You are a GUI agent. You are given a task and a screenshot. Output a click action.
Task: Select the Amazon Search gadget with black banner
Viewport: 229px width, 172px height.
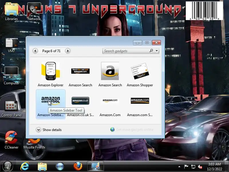click(x=80, y=75)
